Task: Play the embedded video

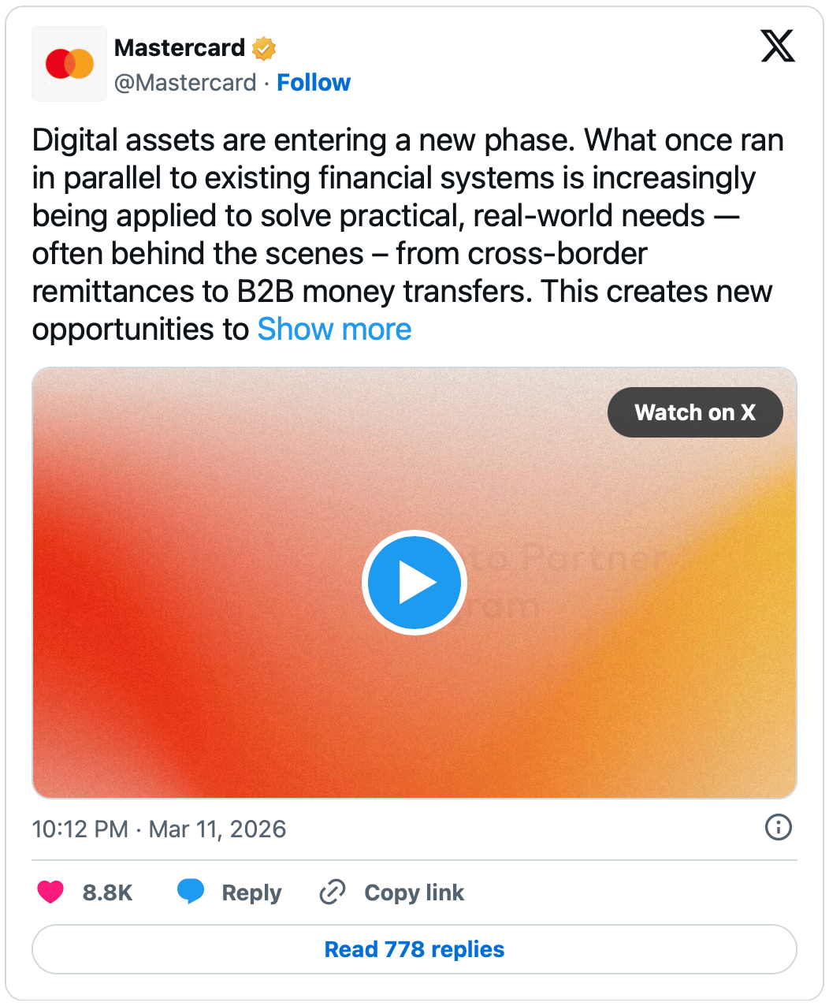Action: [414, 583]
